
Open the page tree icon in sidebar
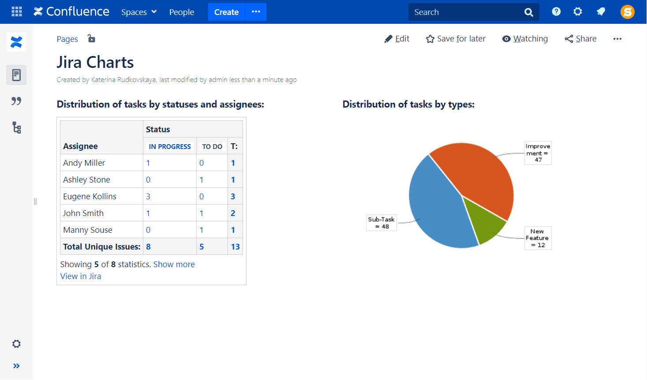pyautogui.click(x=16, y=128)
